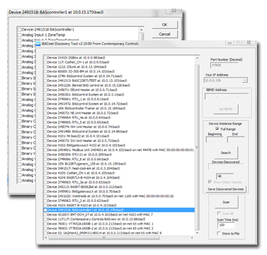The height and width of the screenshot is (255, 267).
Task: Select Device 245074 NW Unit Heater row
Action: (84, 127)
